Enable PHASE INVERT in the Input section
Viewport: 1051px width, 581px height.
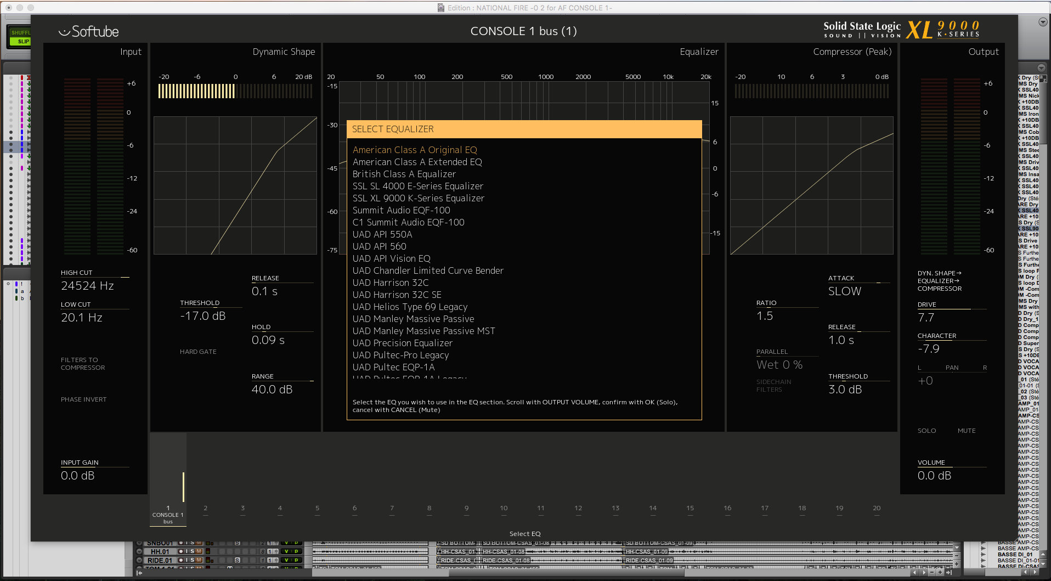83,399
